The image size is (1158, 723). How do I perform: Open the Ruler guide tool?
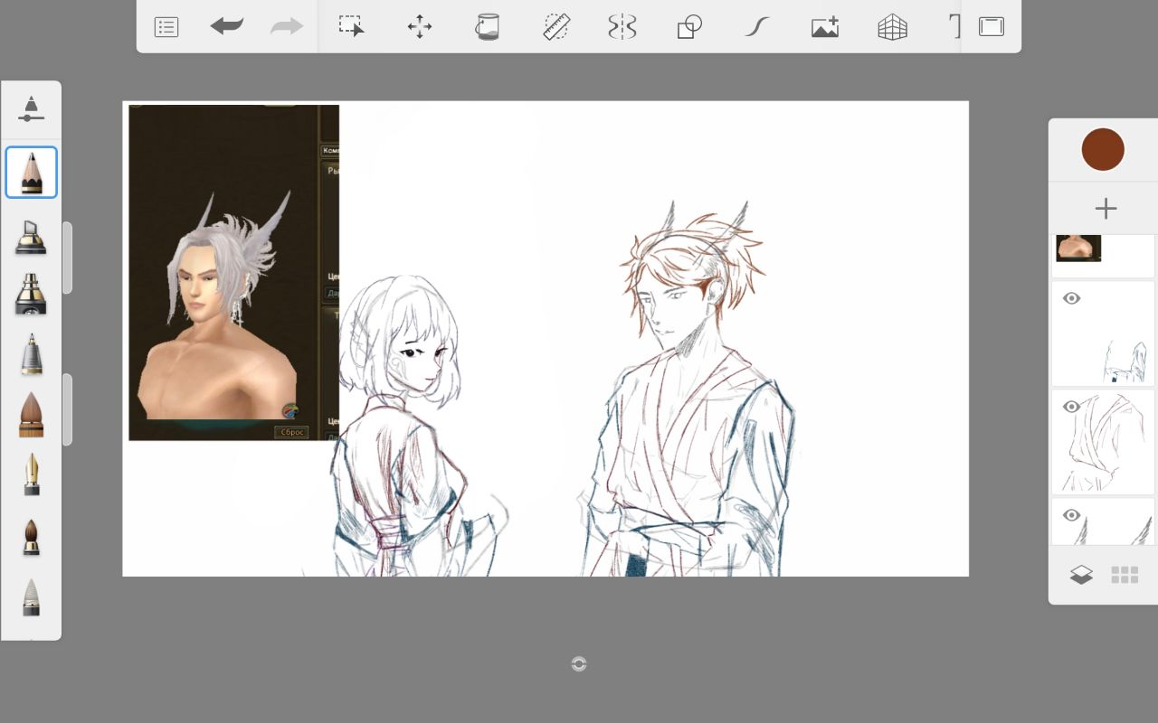(555, 27)
